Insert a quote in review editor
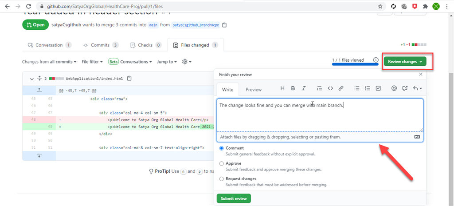454x206 pixels. coord(320,88)
